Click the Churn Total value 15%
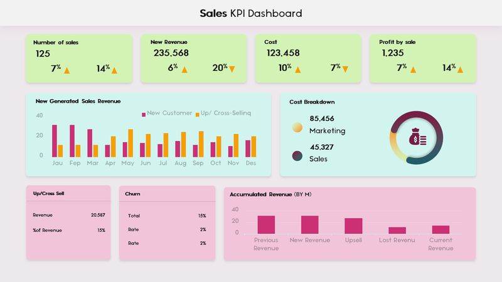The image size is (502, 282). pos(202,216)
